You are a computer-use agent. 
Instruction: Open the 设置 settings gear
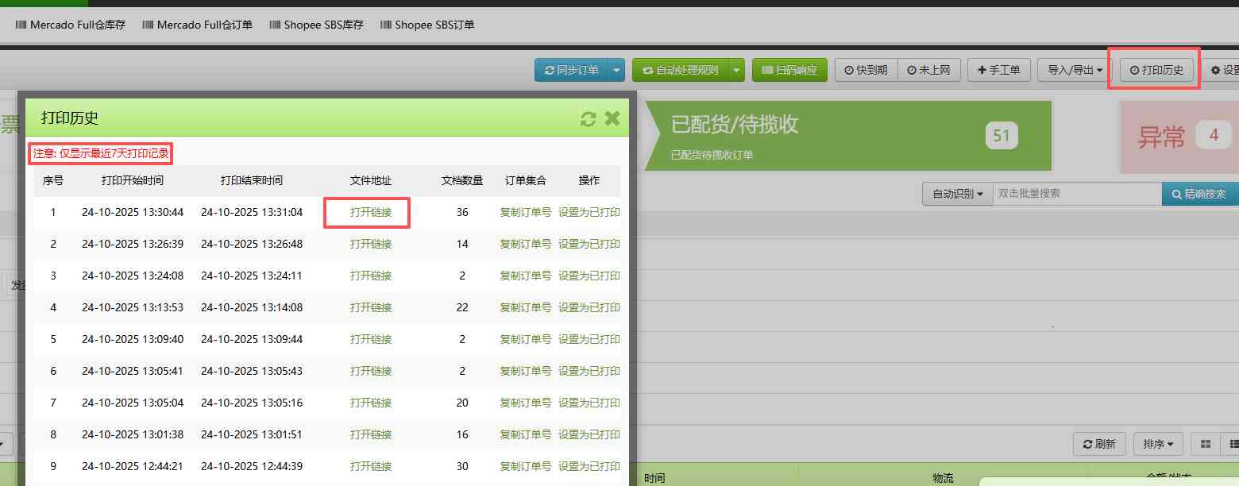click(1224, 70)
